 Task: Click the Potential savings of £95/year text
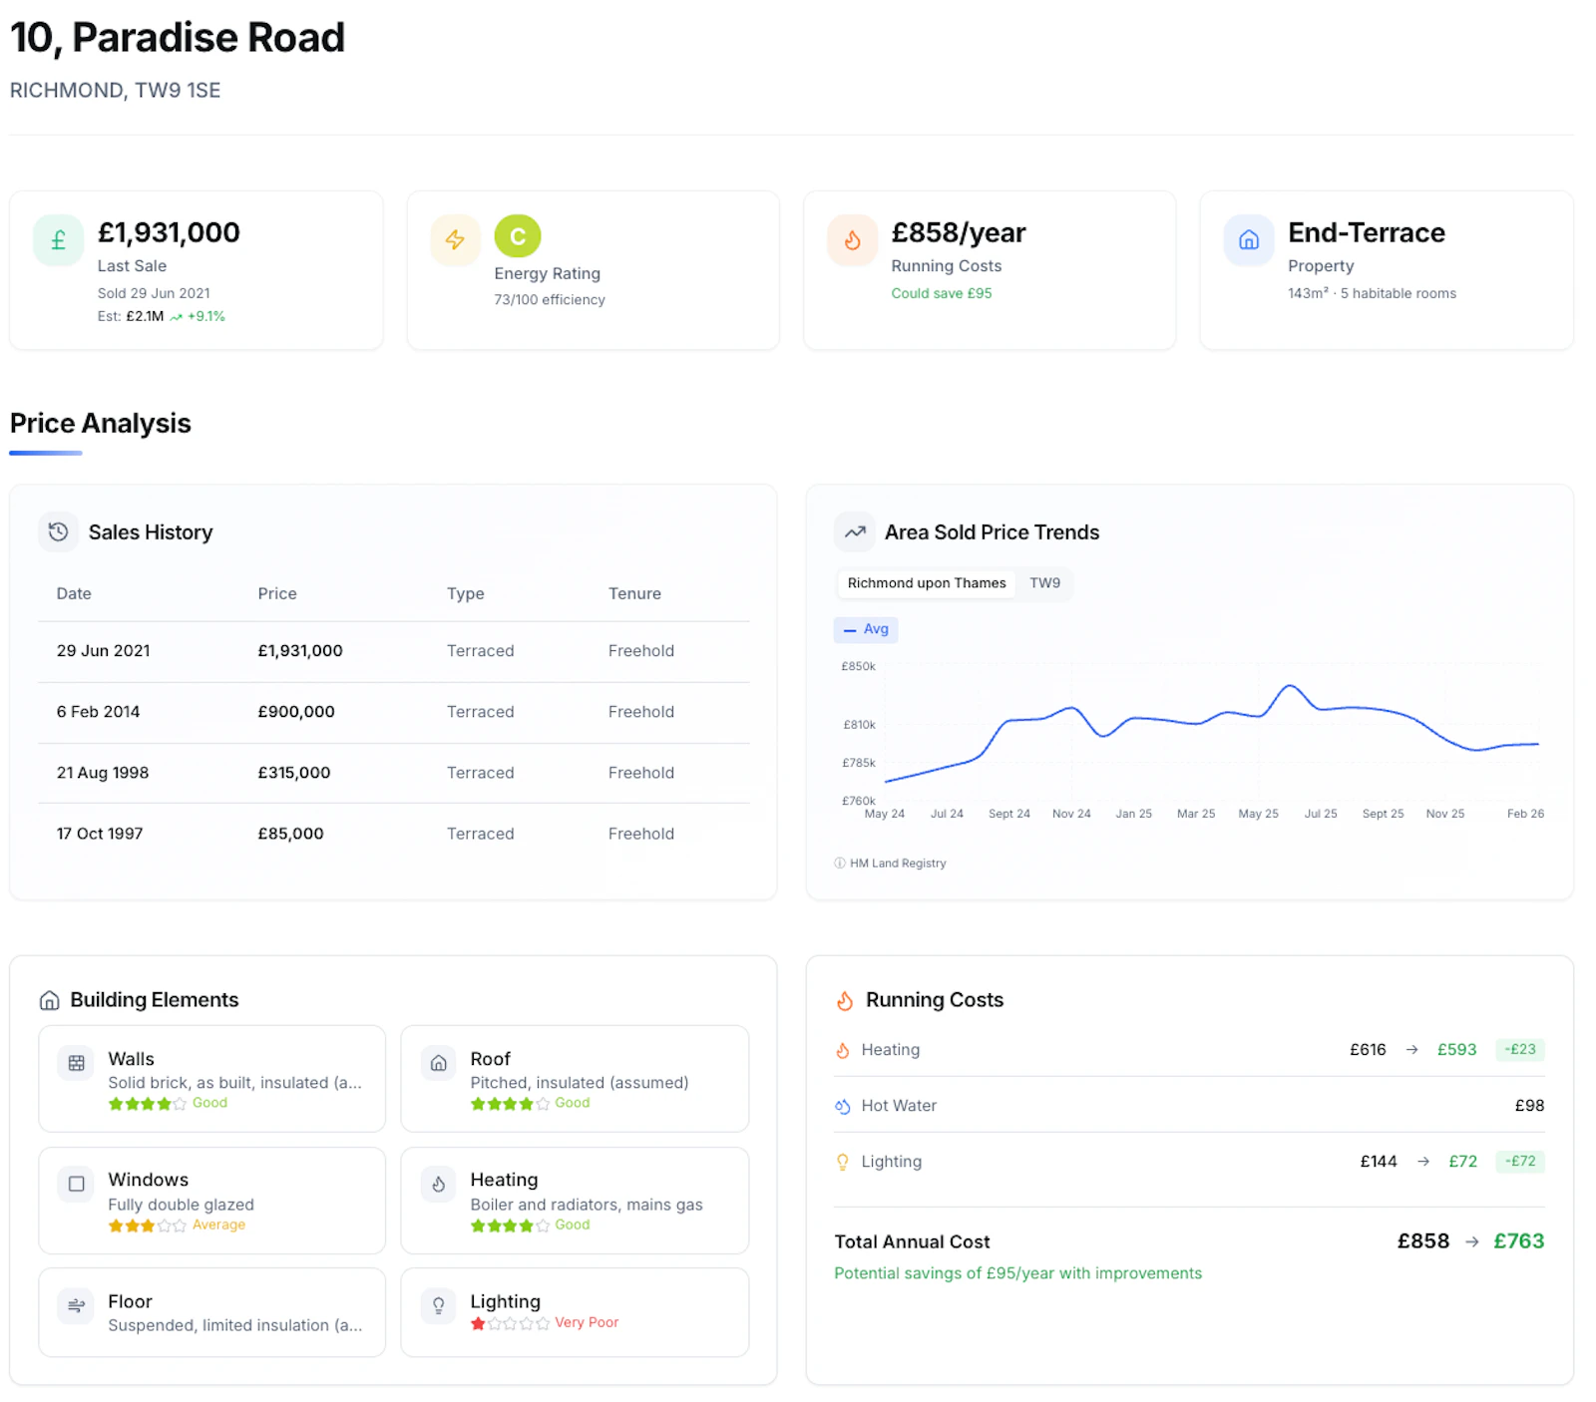1018,1273
